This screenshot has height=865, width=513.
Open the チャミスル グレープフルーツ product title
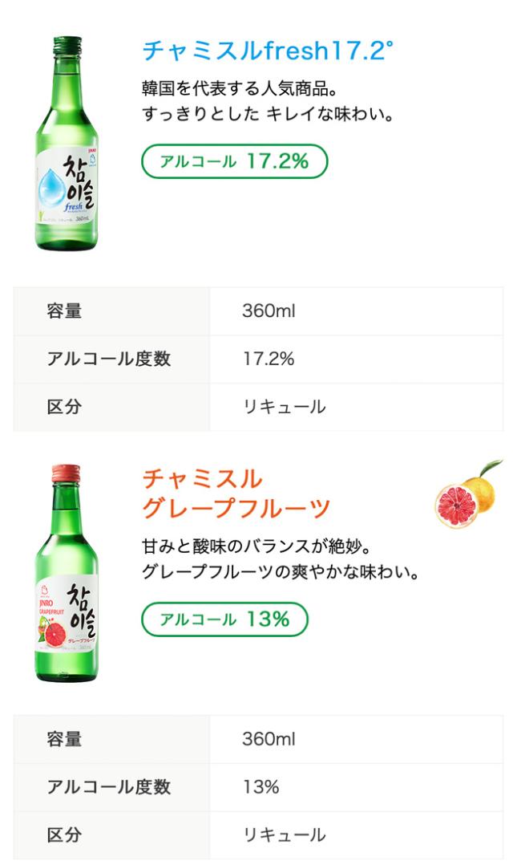tap(236, 493)
